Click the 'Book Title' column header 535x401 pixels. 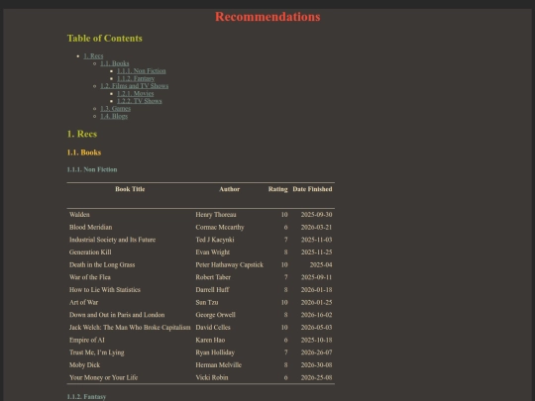tap(130, 189)
